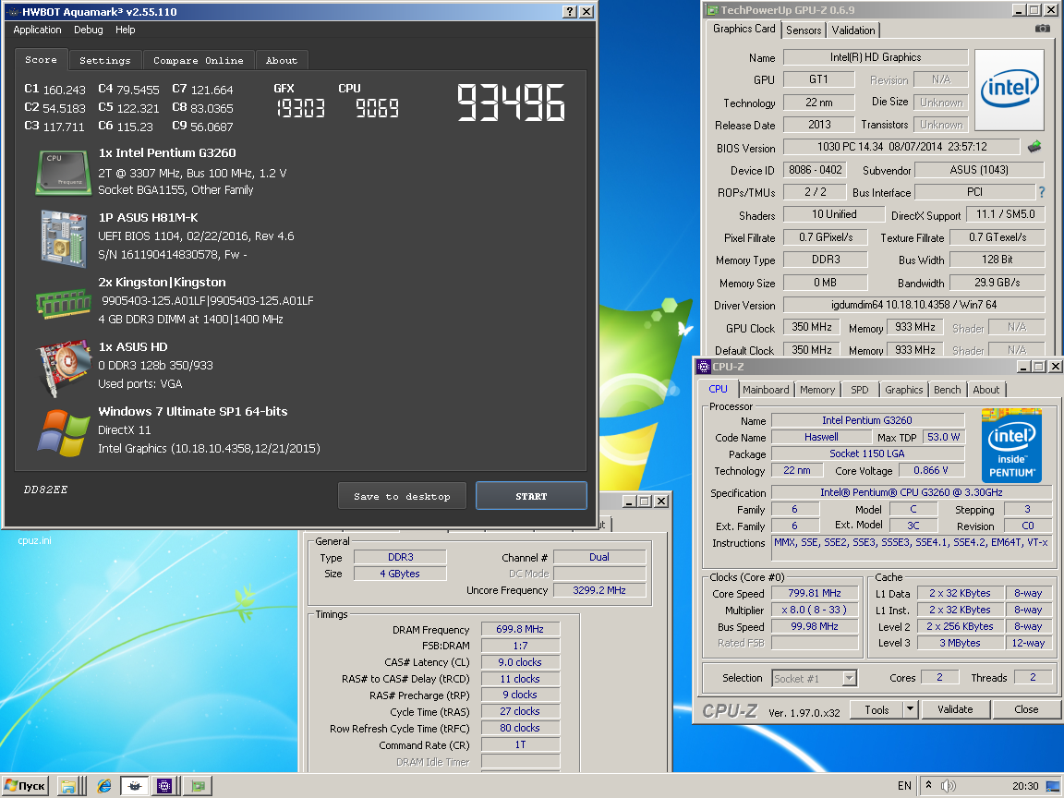The image size is (1064, 798).
Task: Open the Application menu in Aquamark
Action: point(37,30)
